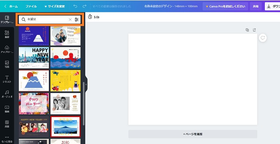The image size is (280, 144).
Task: Open the テキスト tab
Action: pyautogui.click(x=7, y=79)
